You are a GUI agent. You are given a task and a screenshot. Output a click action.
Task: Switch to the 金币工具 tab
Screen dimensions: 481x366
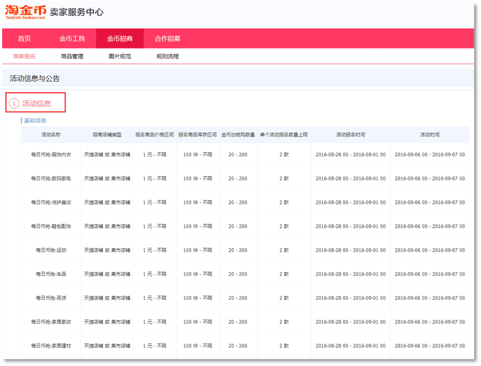click(x=72, y=38)
